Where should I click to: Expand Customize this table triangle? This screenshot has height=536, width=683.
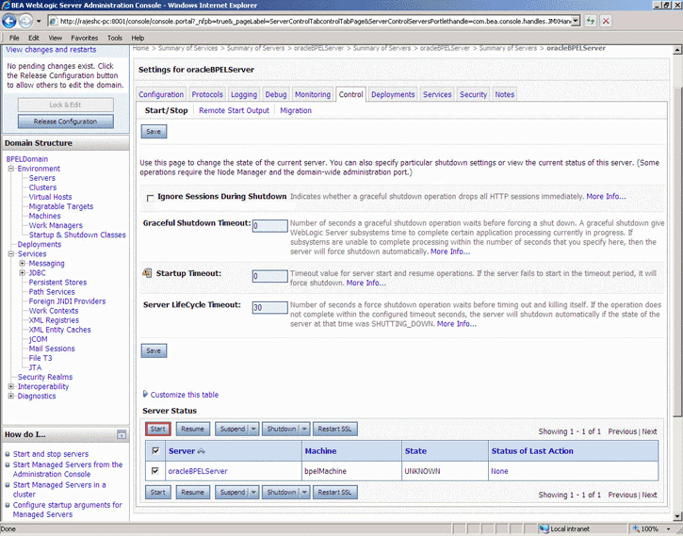(x=145, y=394)
